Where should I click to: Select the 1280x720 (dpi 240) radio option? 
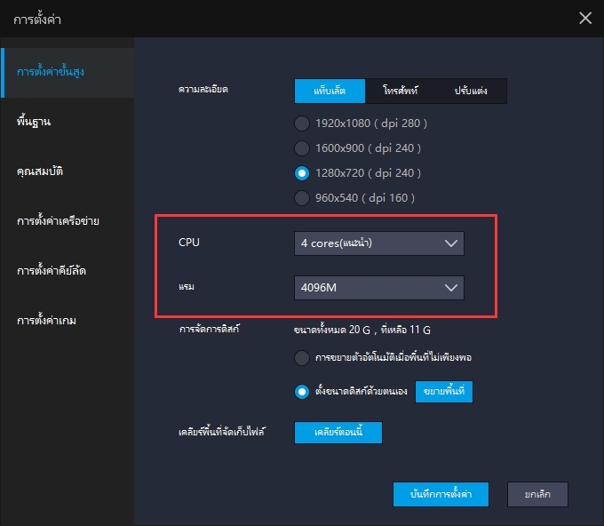303,172
